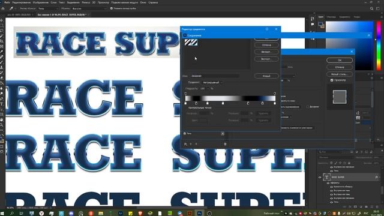Click the trash icon in Layer Style effects list

point(225,144)
